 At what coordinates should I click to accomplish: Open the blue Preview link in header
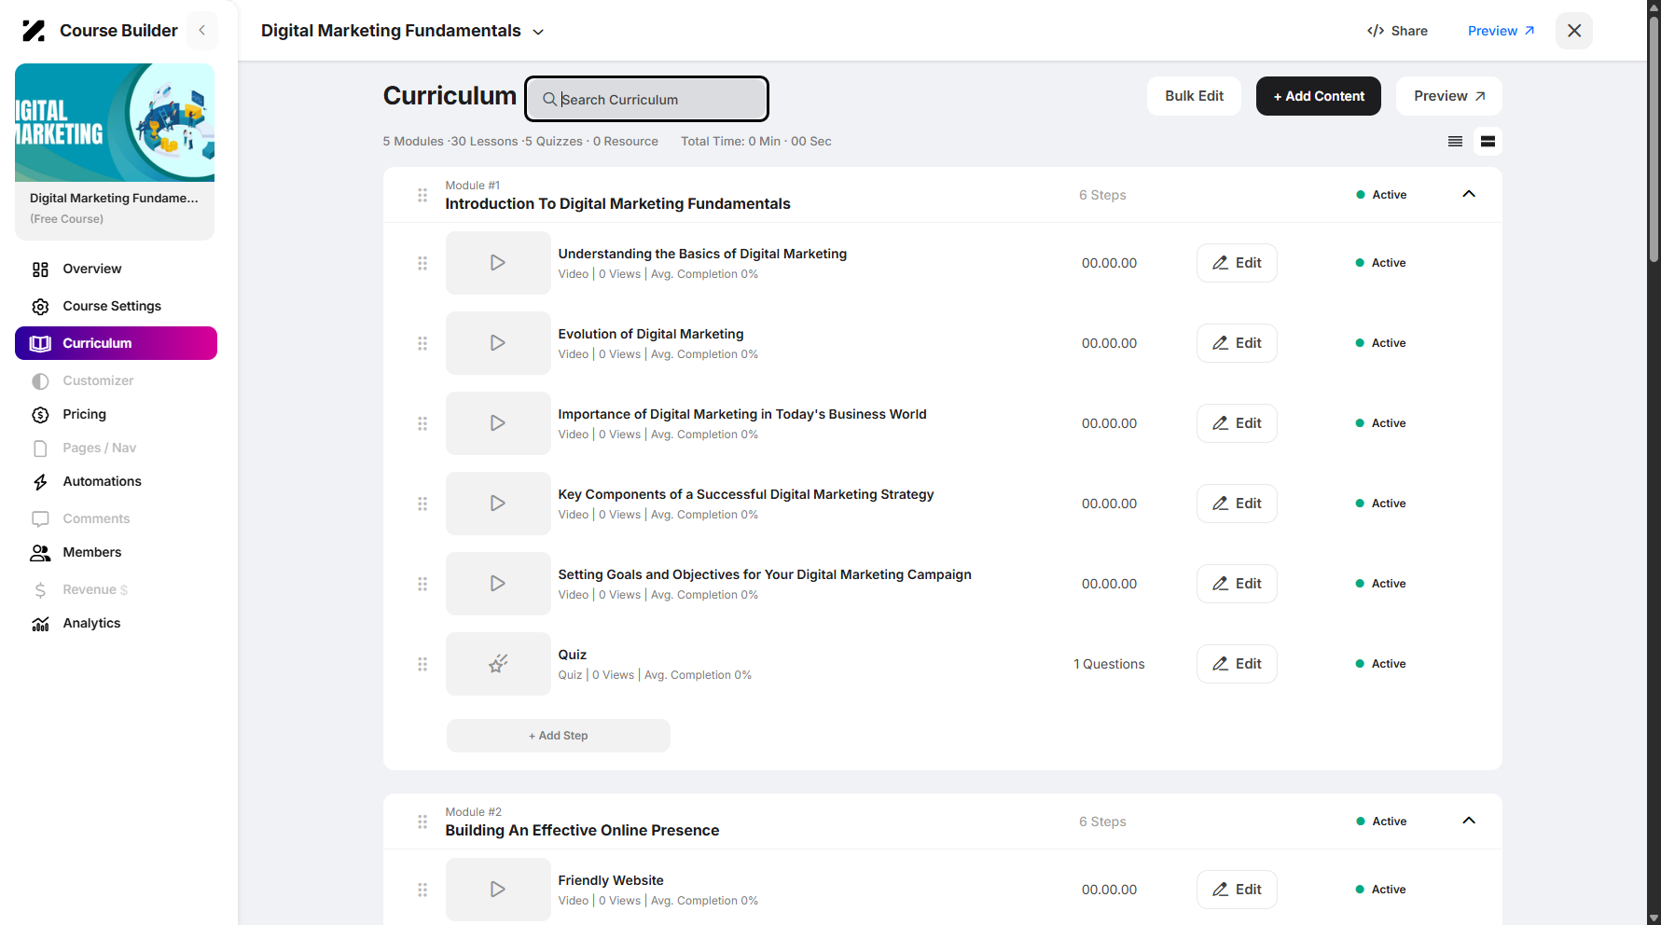(x=1502, y=31)
